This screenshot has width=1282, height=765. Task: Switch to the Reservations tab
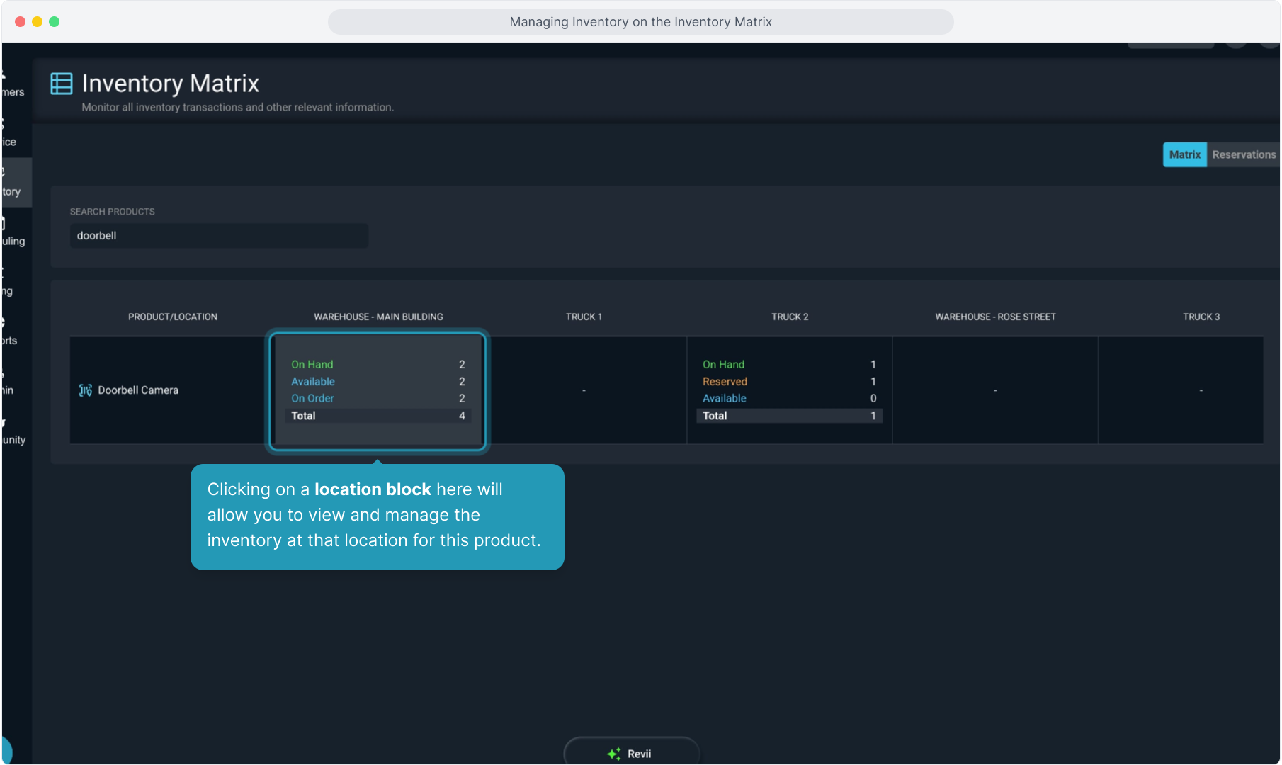(1243, 154)
